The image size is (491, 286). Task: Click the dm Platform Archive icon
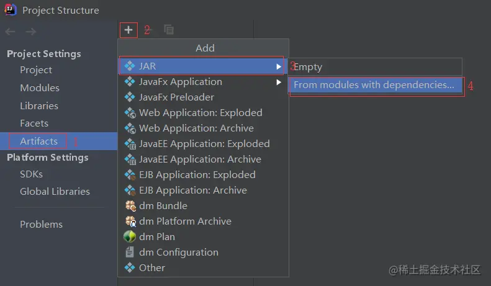(x=130, y=221)
